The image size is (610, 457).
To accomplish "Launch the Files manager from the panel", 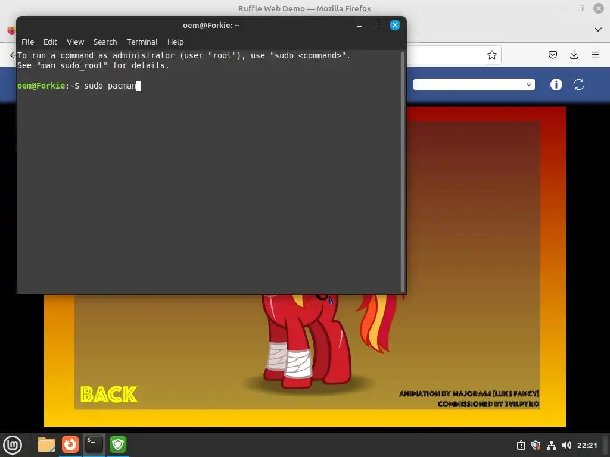I will (46, 445).
